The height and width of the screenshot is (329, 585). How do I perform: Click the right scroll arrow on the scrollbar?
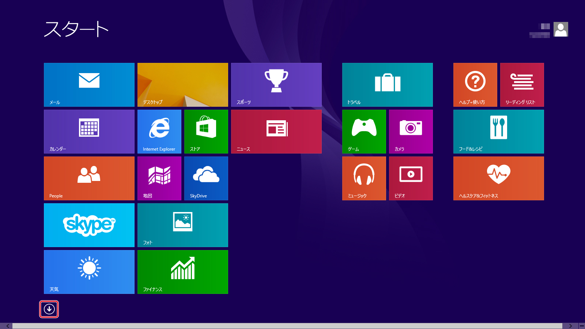(570, 326)
